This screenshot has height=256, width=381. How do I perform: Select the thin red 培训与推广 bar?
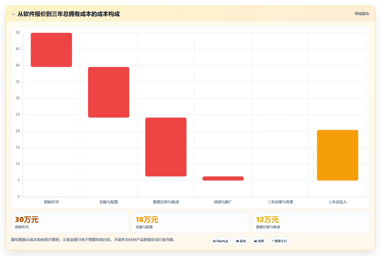coord(223,178)
